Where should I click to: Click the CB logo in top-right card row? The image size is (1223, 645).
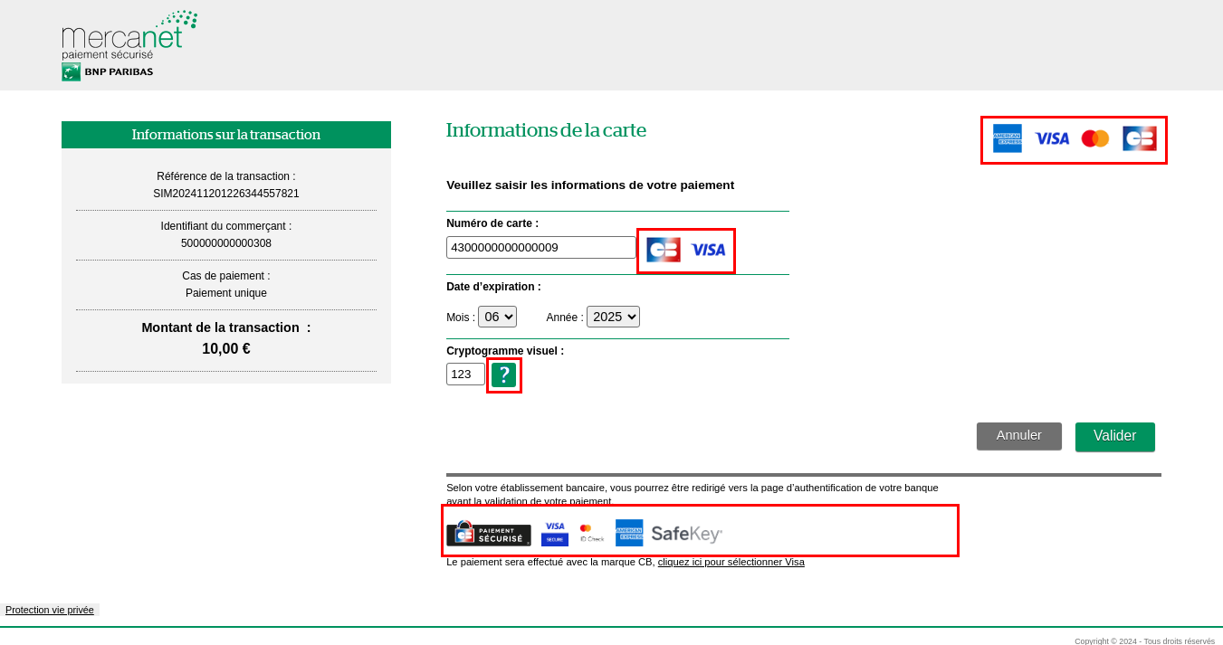[x=1139, y=138]
